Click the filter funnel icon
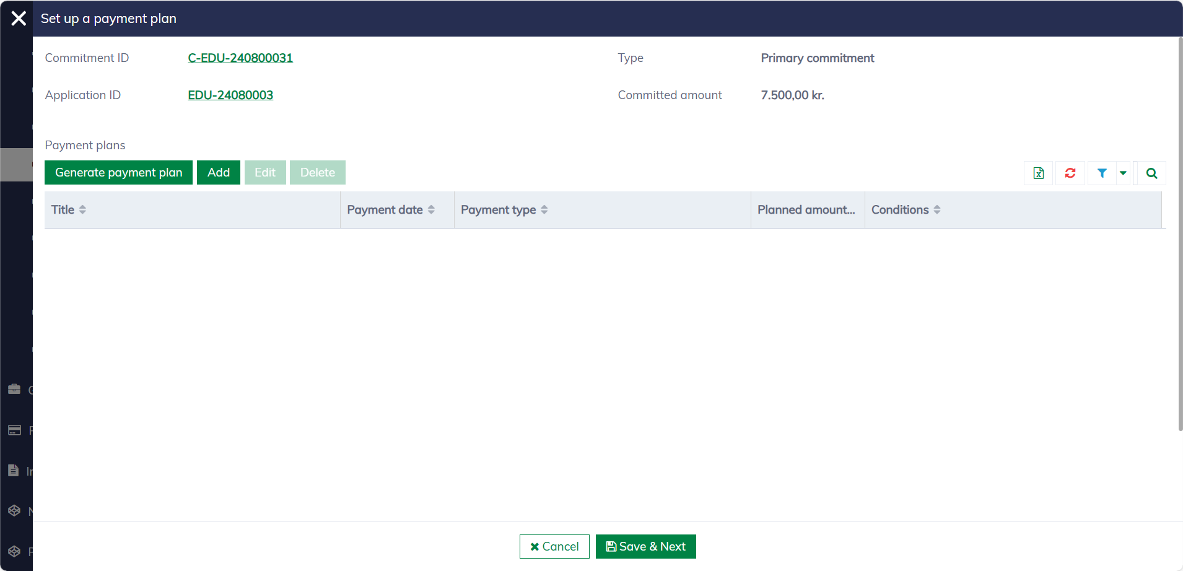The height and width of the screenshot is (571, 1183). [1102, 173]
